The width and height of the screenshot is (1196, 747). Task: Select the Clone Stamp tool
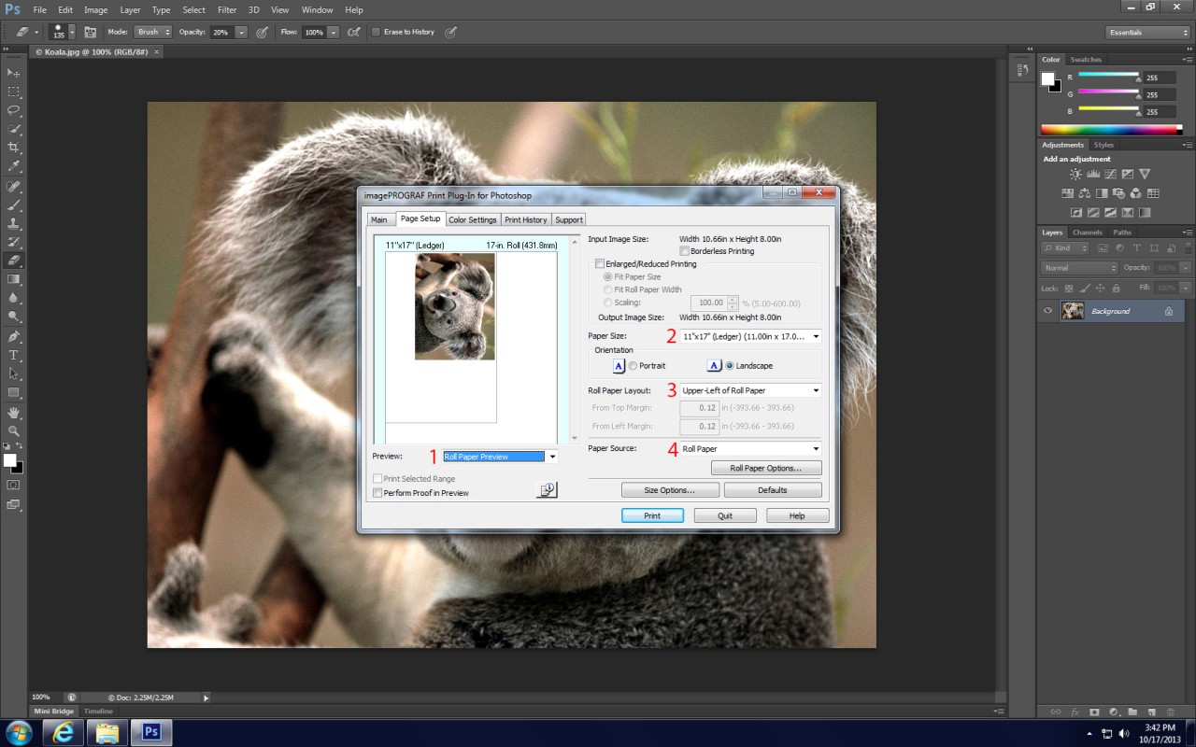(x=14, y=224)
